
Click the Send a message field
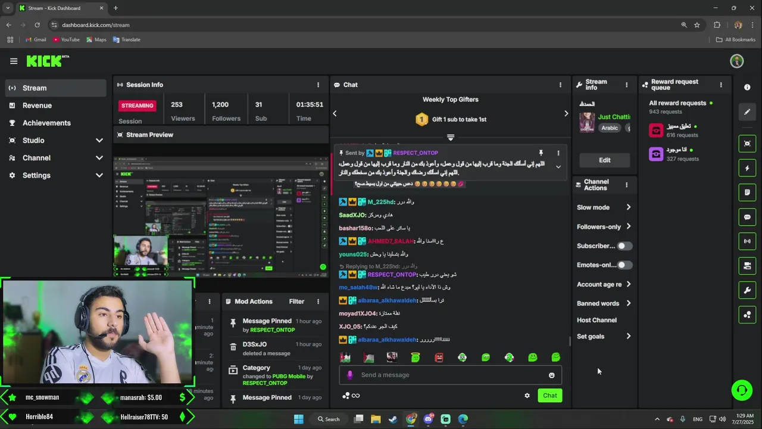tap(449, 375)
